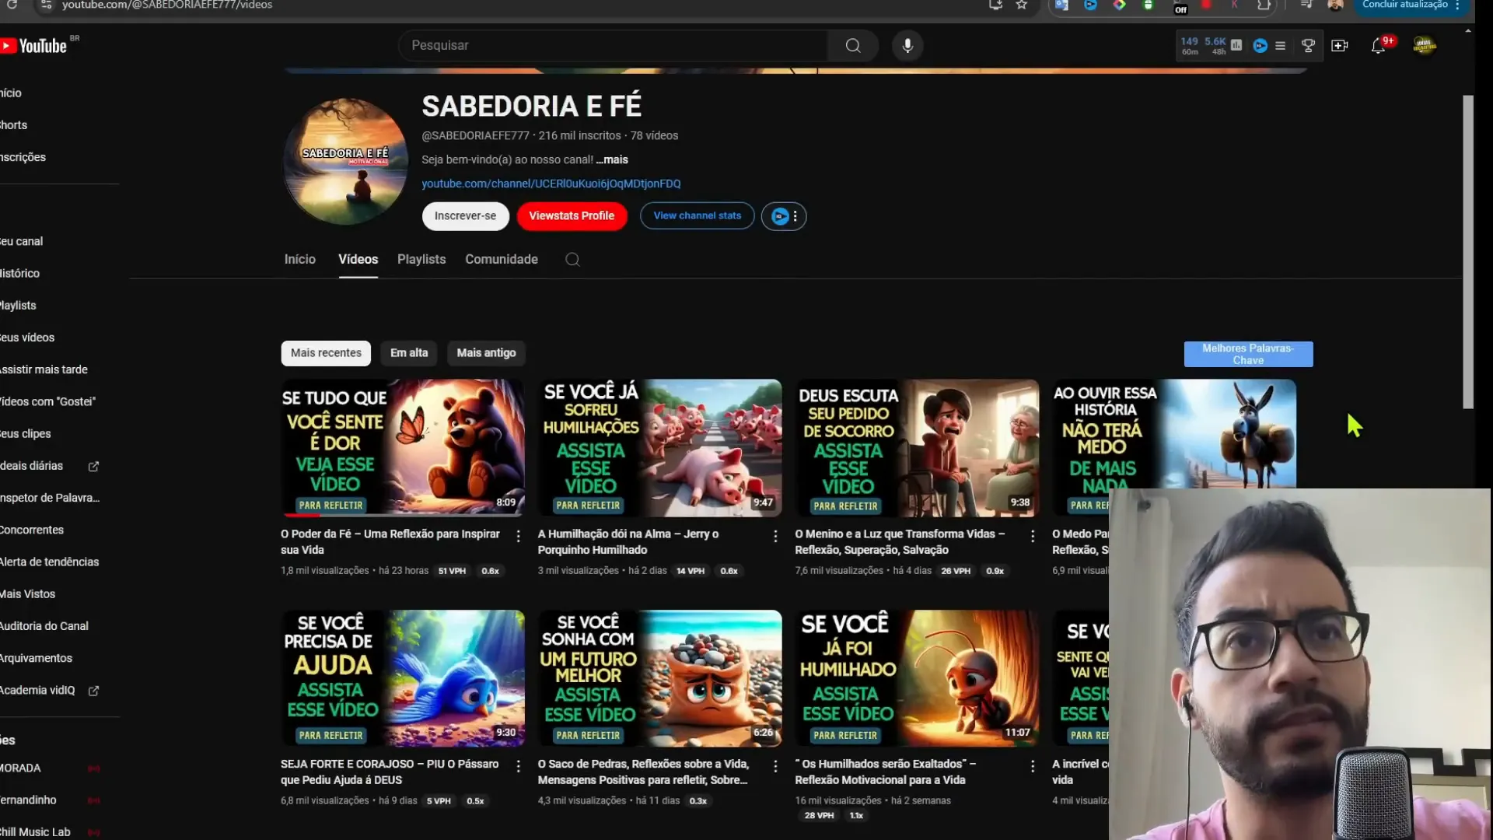Open options for O Menino e a Luz video
This screenshot has width=1493, height=840.
coord(1033,536)
